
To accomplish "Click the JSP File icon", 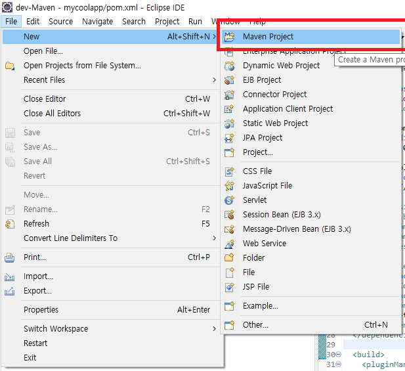I will coord(229,287).
